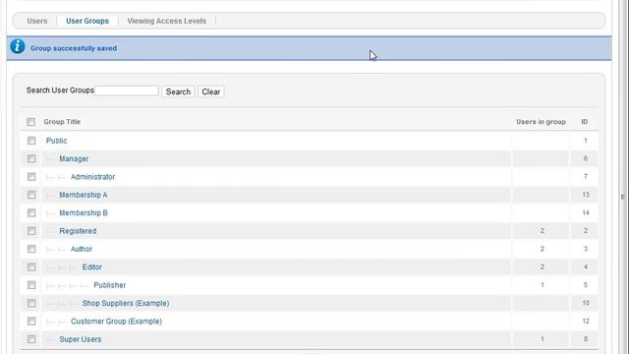Open the Editor group link
This screenshot has height=354, width=629.
pos(91,266)
